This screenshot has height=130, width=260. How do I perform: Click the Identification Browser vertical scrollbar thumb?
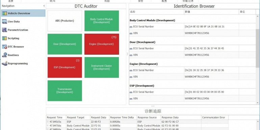click(x=258, y=48)
